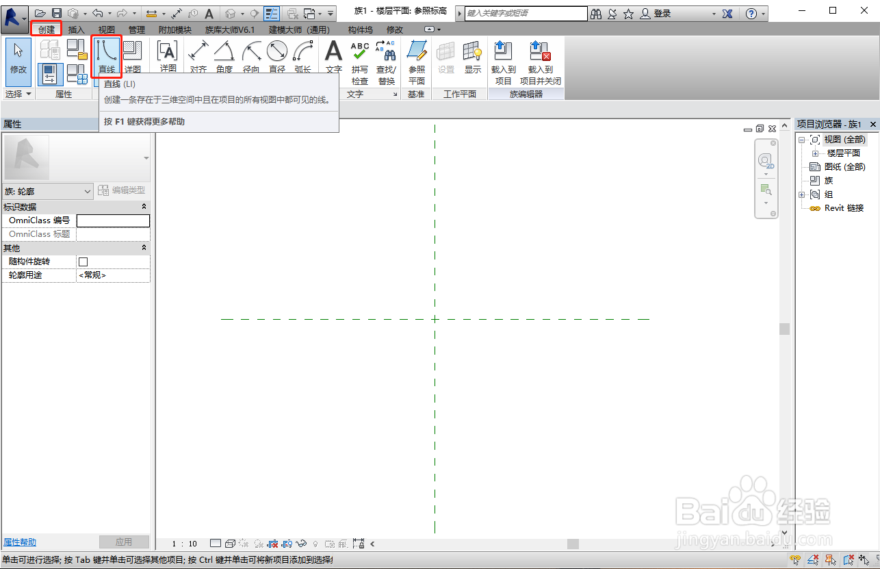This screenshot has height=569, width=880.
Task: Click the keyword search input box
Action: pyautogui.click(x=526, y=13)
